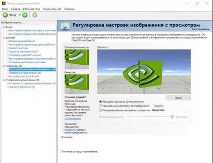Click the NVIDIA app icon in the title bar
The height and width of the screenshot is (163, 213).
click(4, 3)
